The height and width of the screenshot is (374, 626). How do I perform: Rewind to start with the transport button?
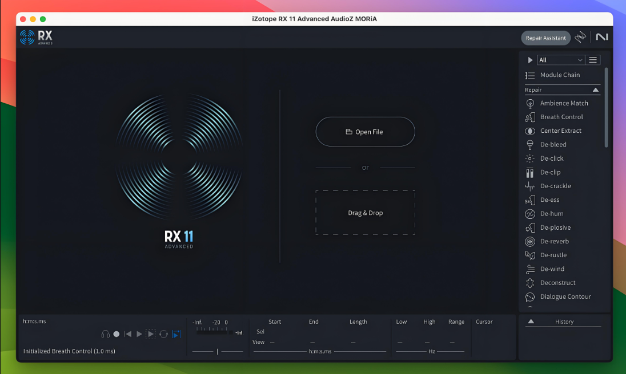(128, 334)
